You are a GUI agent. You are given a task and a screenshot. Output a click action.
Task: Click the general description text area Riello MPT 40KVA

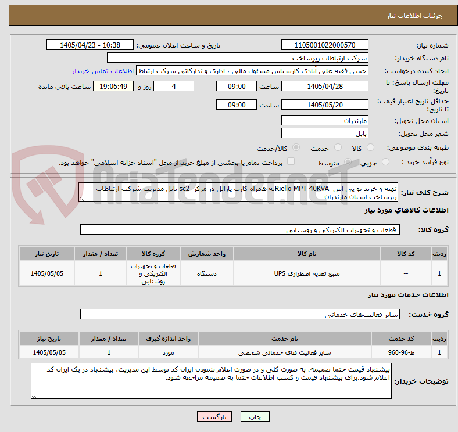tap(238, 192)
